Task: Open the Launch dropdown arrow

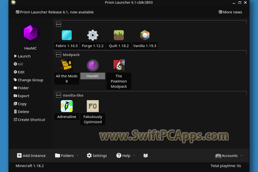Action: point(33,56)
